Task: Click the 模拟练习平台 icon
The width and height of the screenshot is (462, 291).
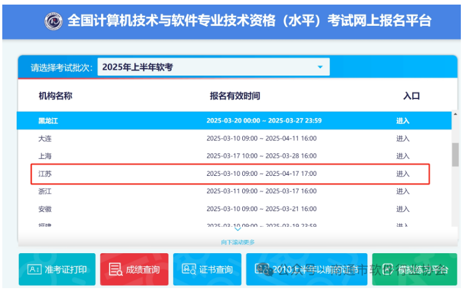Action: point(396,269)
